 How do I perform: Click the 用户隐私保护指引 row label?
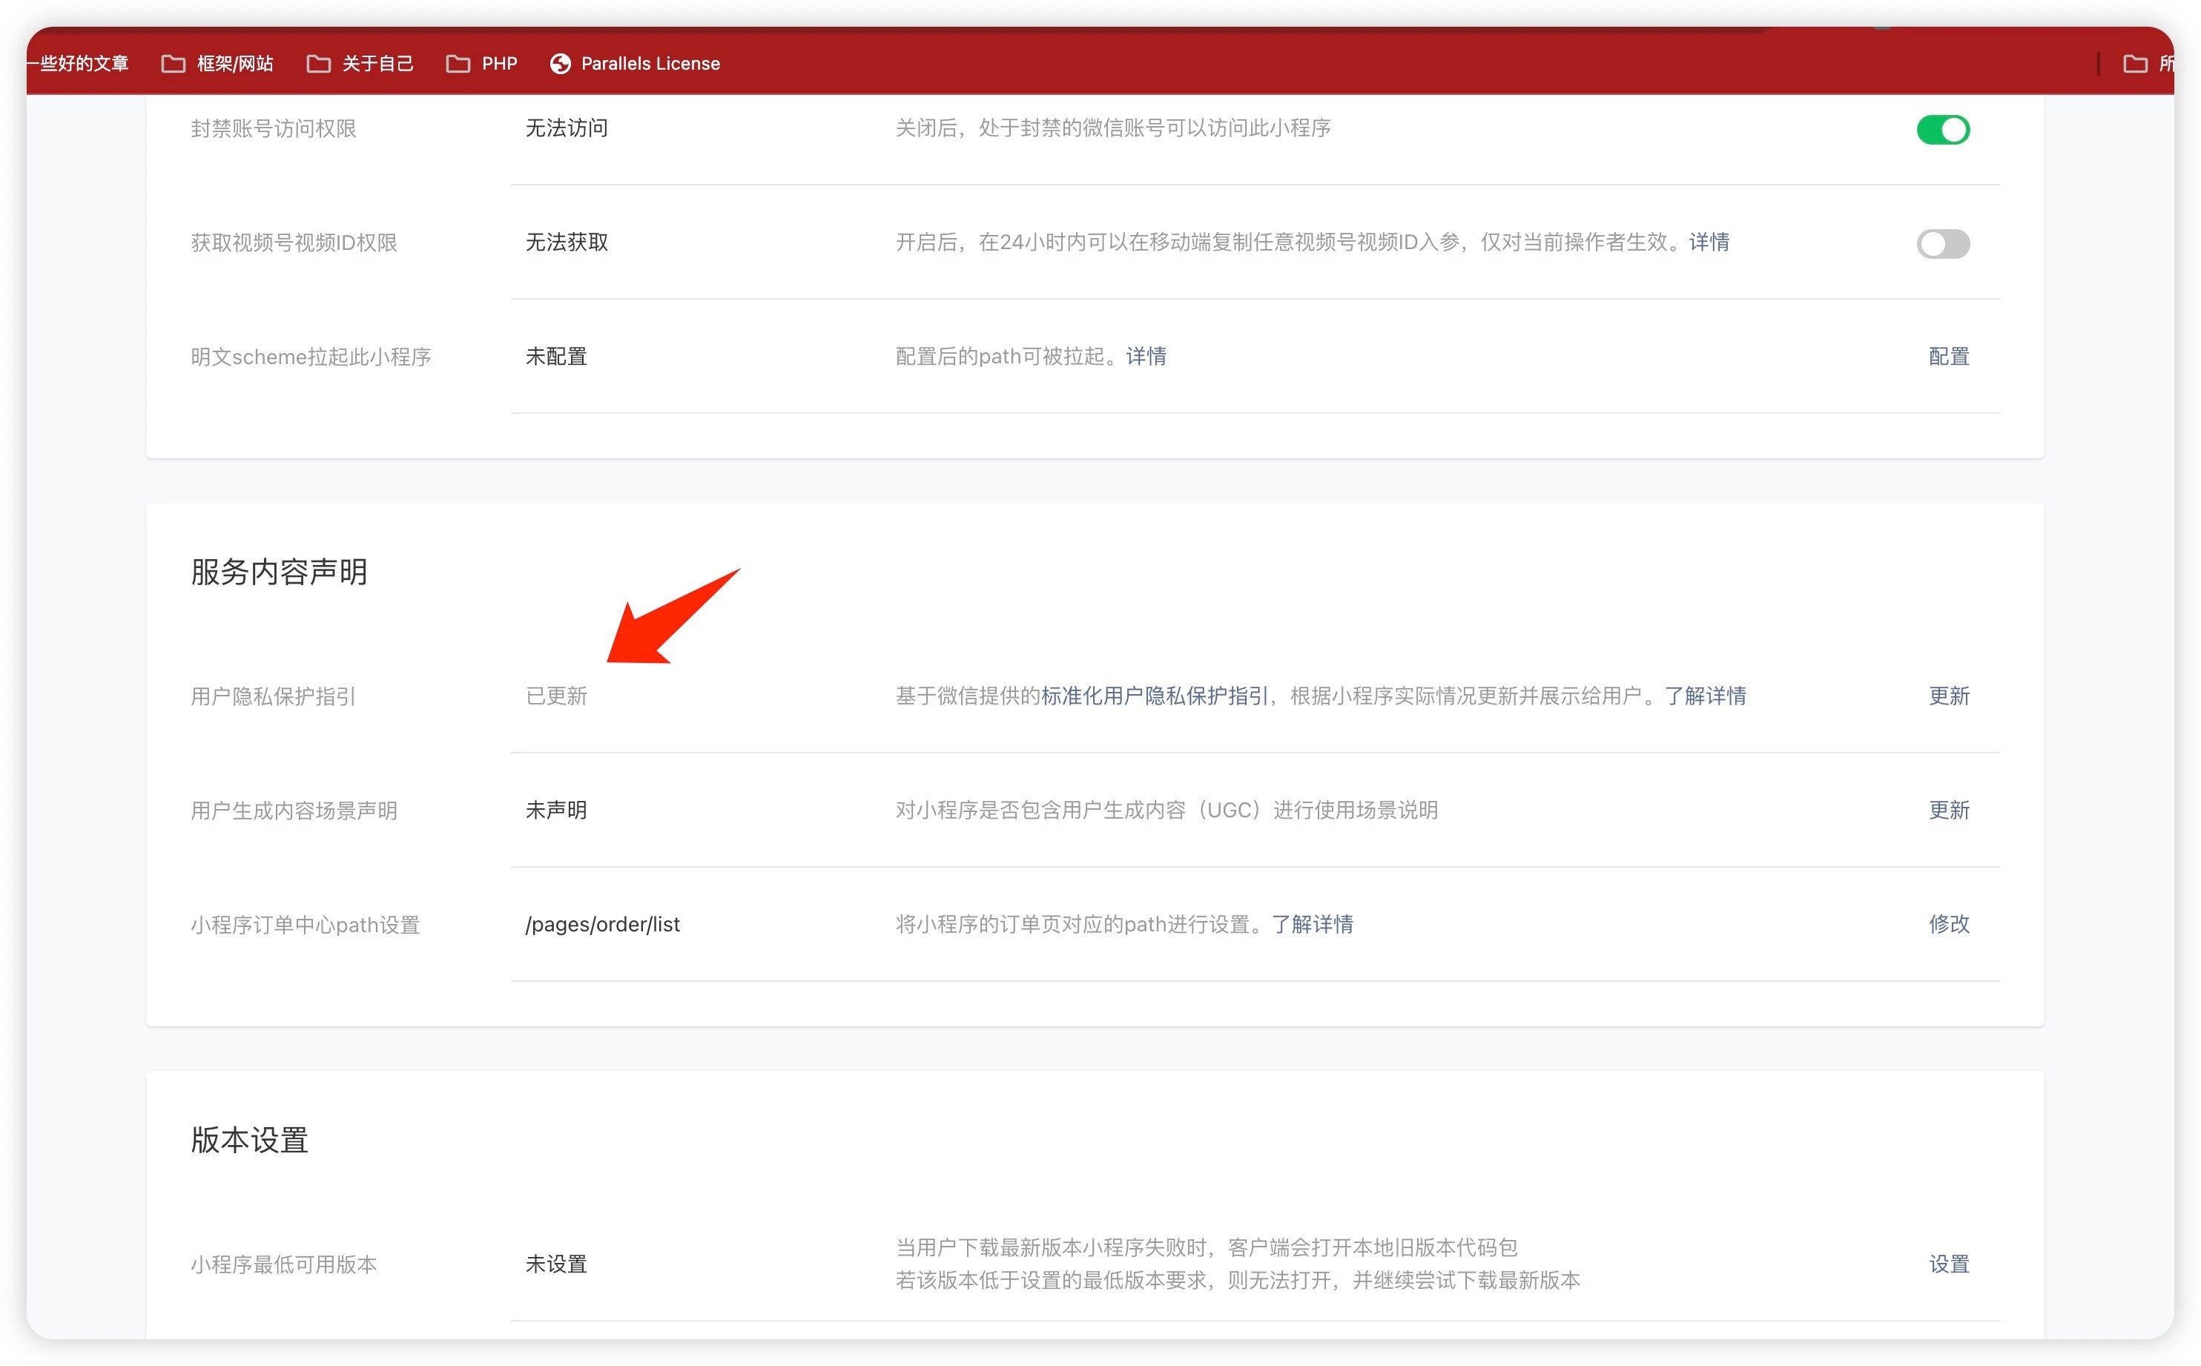(273, 696)
